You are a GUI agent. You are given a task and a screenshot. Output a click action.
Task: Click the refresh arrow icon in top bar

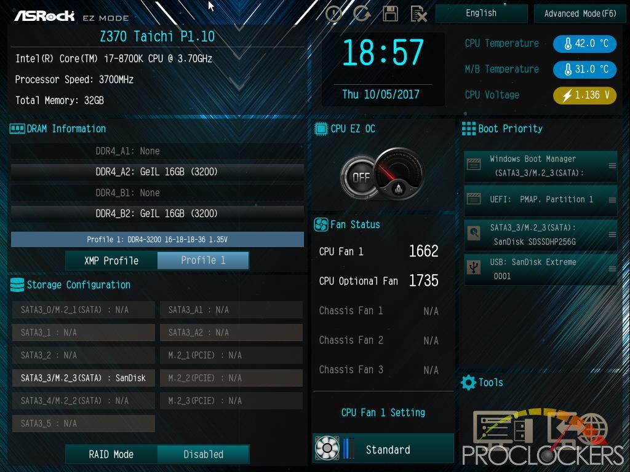pos(362,14)
